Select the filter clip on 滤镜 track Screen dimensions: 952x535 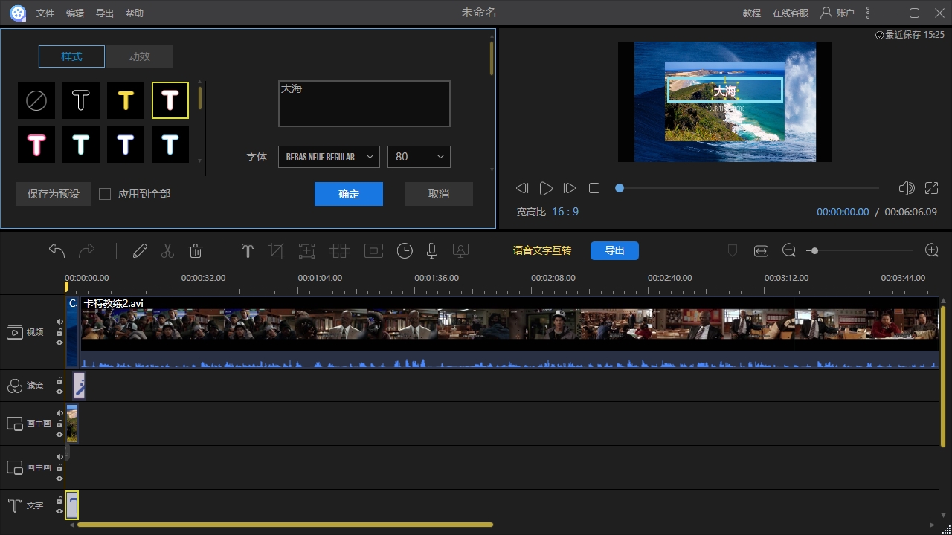(x=79, y=386)
